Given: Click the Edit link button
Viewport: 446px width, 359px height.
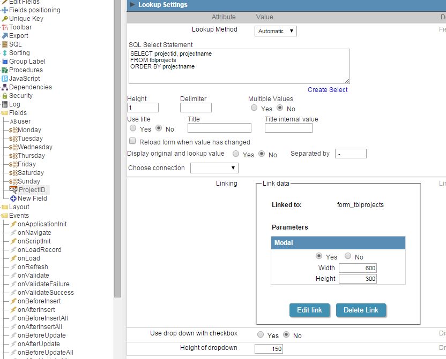Looking at the screenshot, I should (x=309, y=310).
